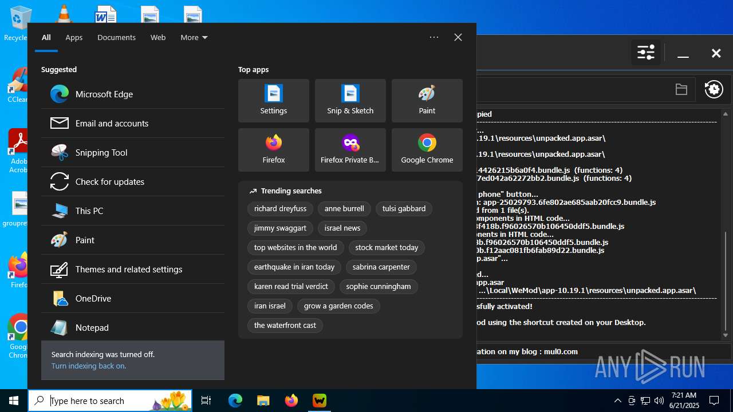Expand the More filter dropdown
Viewport: 733px width, 412px height.
[194, 37]
